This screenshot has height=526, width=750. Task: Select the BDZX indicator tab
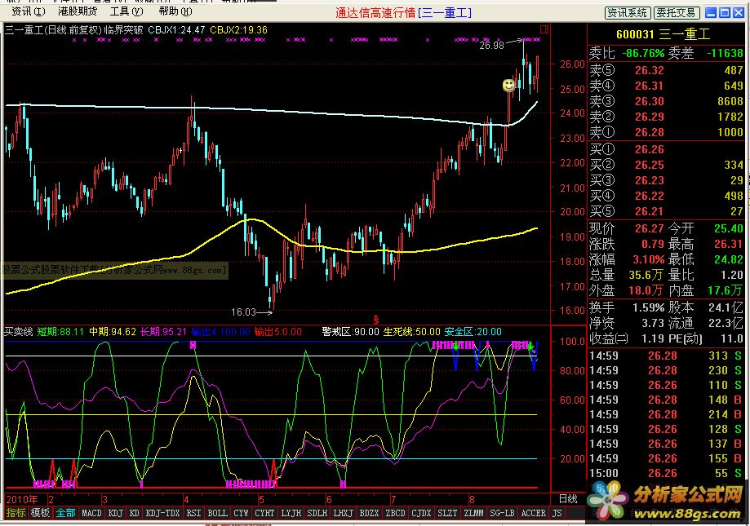(x=369, y=513)
